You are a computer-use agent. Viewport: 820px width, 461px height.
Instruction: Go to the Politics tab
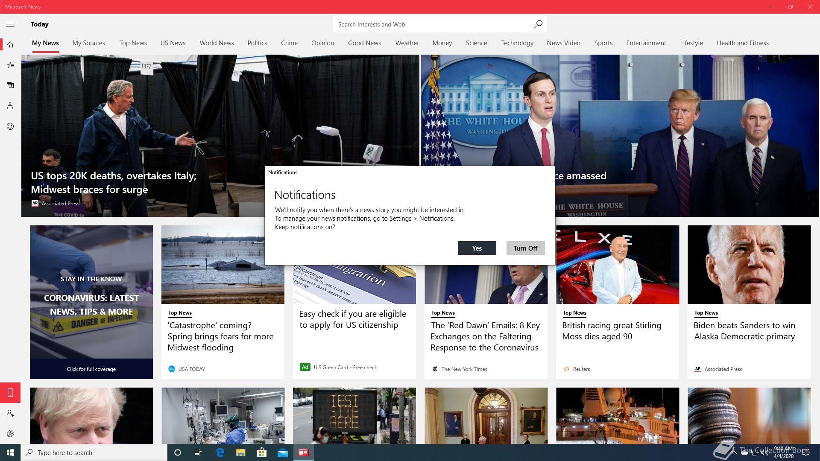(x=257, y=43)
